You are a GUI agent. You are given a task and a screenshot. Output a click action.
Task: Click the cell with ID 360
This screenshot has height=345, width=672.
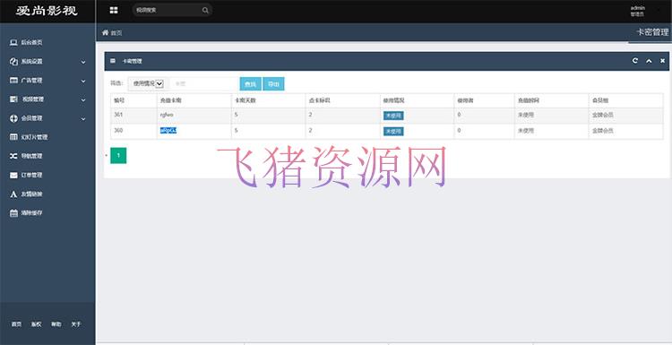point(118,130)
